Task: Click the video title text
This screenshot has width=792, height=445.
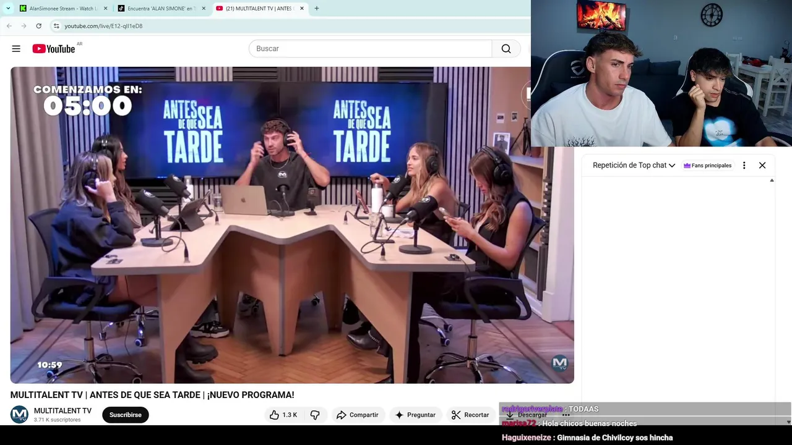Action: pos(152,395)
